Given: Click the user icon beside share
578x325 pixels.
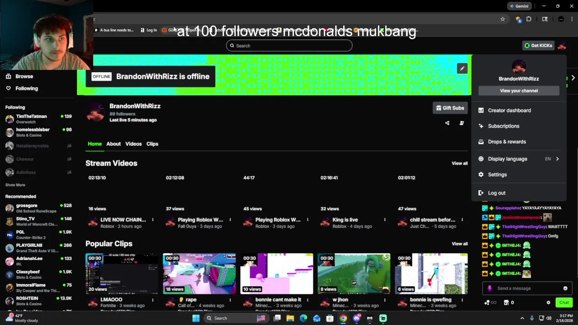Looking at the screenshot, I should tap(461, 123).
